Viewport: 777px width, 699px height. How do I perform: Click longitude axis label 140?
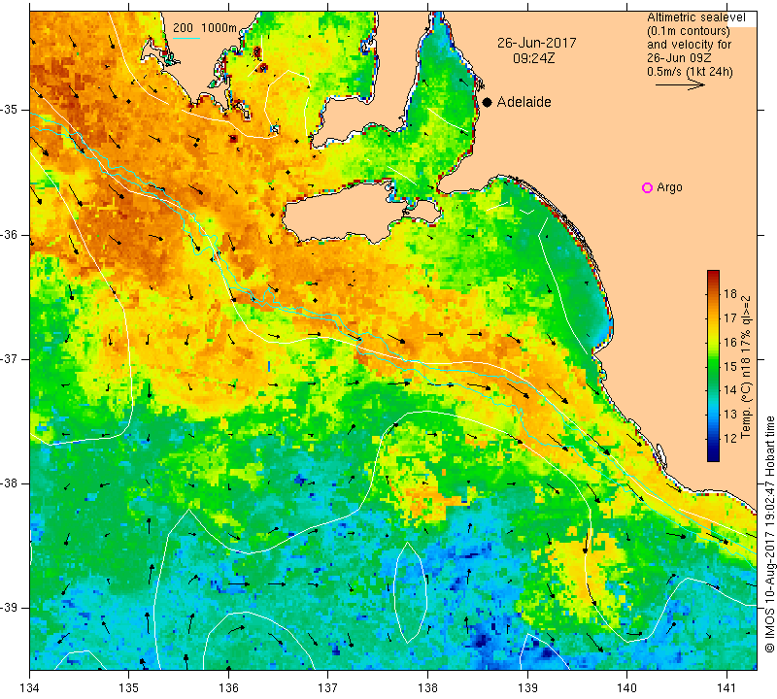[x=626, y=688]
